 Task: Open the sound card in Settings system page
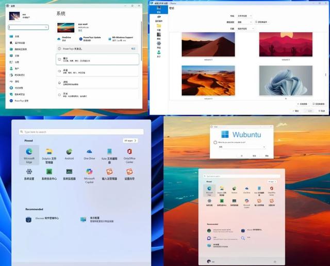point(97,71)
